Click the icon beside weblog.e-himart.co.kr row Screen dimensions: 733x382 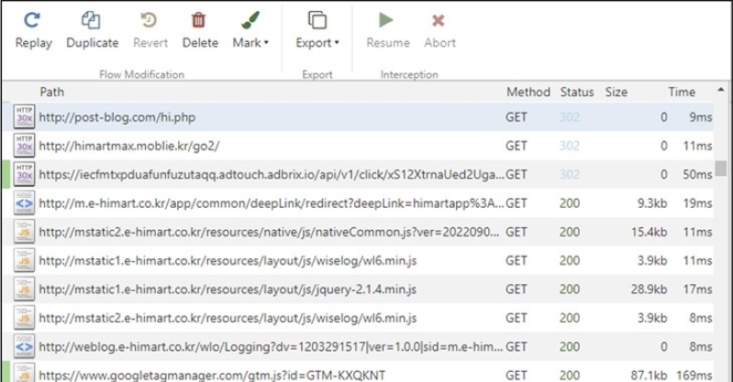24,347
